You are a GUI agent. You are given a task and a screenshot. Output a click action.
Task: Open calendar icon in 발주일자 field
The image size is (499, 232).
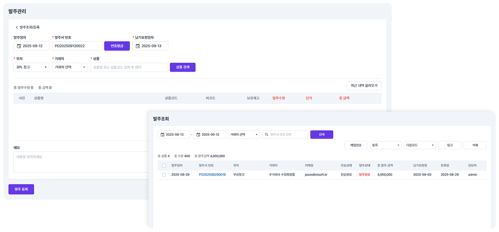[x=19, y=46]
